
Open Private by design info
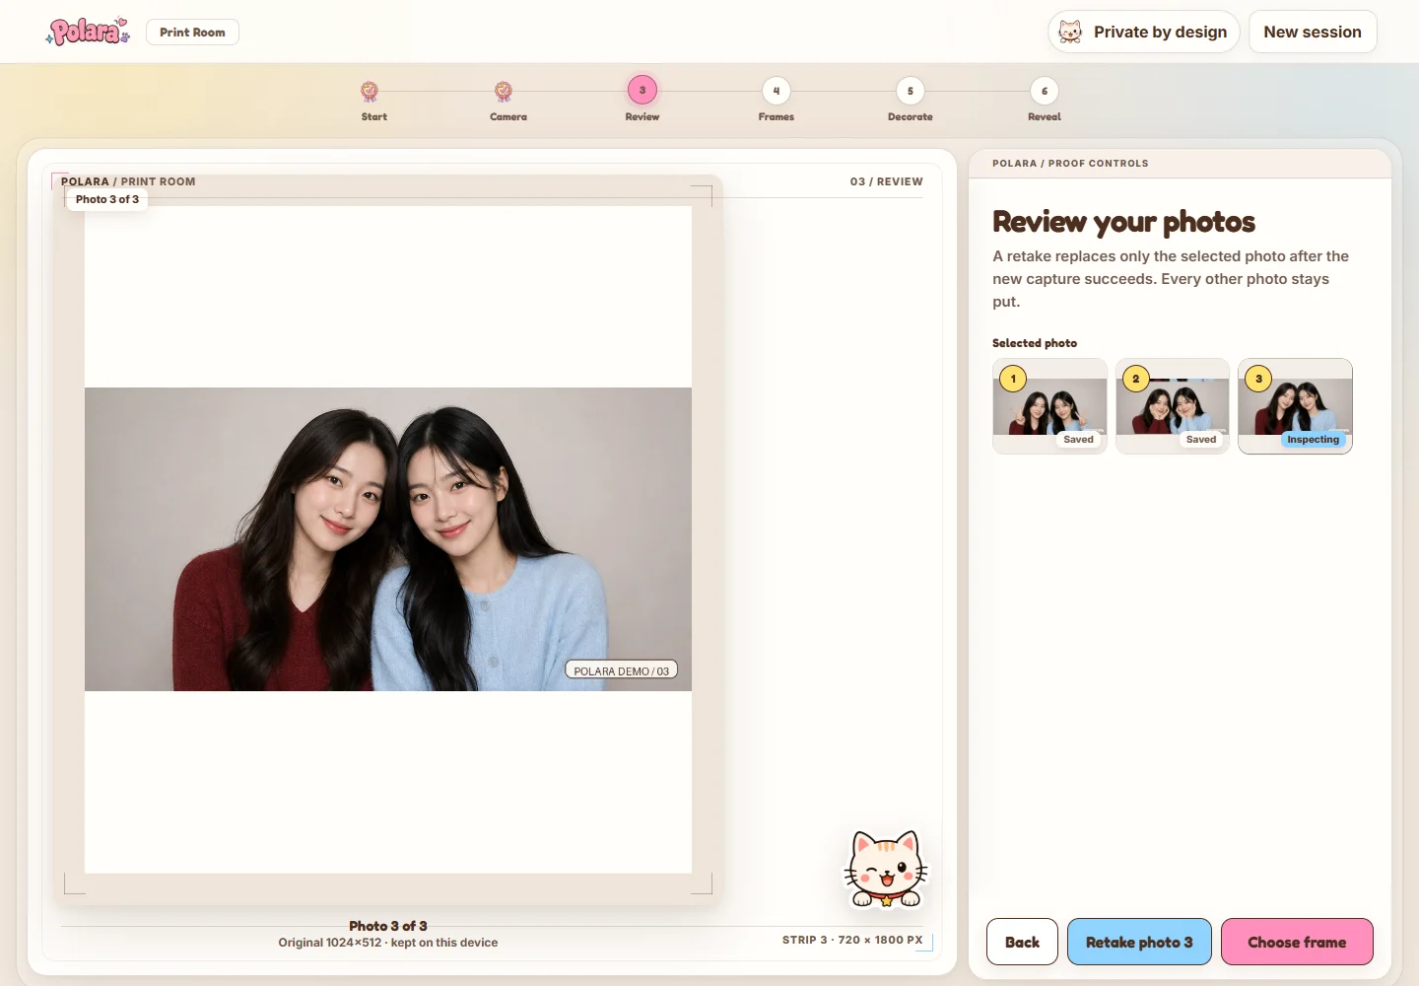1143,32
